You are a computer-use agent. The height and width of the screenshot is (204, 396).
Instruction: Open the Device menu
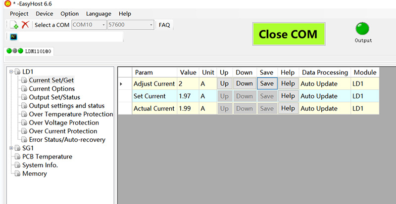click(45, 14)
